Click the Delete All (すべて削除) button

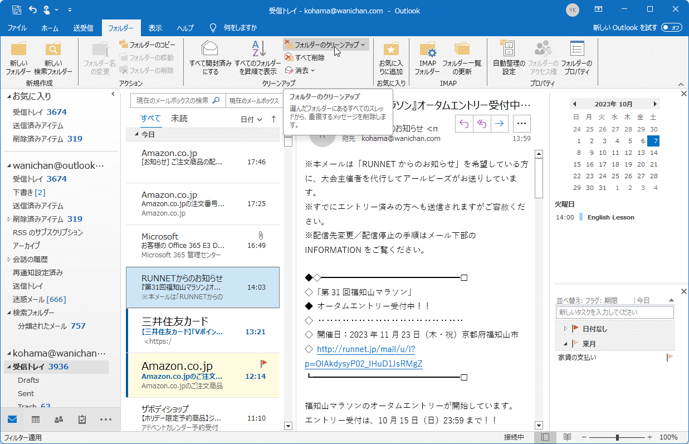pos(305,57)
